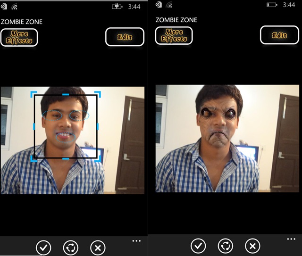The height and width of the screenshot is (256, 302).
Task: Open the ellipsis menu on face-detection screen
Action: pyautogui.click(x=136, y=241)
